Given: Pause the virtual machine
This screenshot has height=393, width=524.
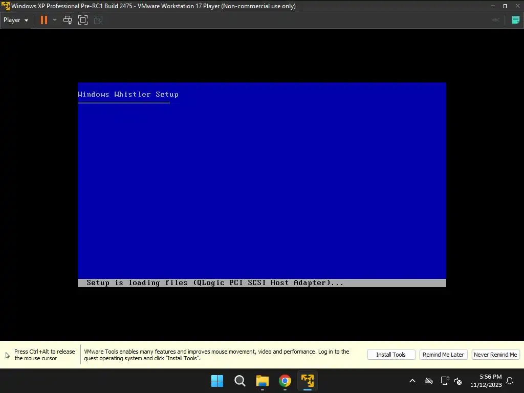Looking at the screenshot, I should [44, 20].
